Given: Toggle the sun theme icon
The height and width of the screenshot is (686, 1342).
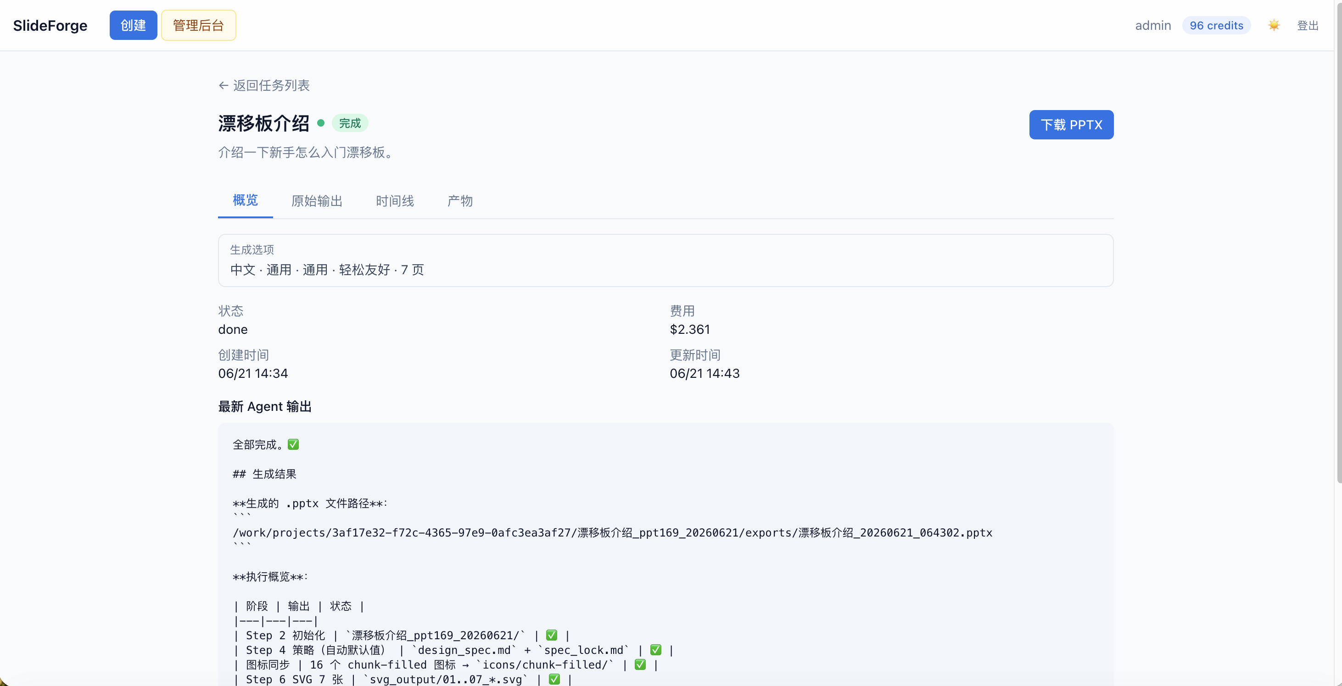Looking at the screenshot, I should [x=1274, y=26].
